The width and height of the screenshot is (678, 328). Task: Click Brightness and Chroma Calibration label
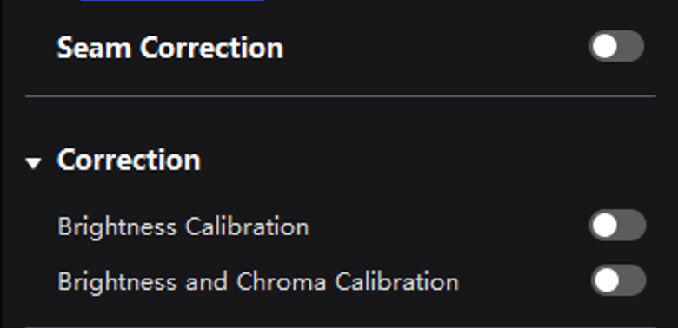[258, 282]
